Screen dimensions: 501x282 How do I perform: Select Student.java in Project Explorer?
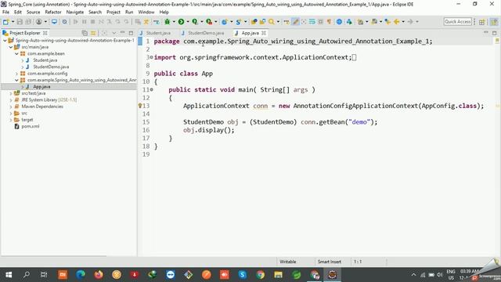(45, 60)
